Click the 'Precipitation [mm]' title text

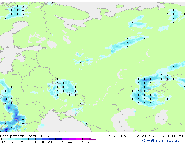pos(19,136)
